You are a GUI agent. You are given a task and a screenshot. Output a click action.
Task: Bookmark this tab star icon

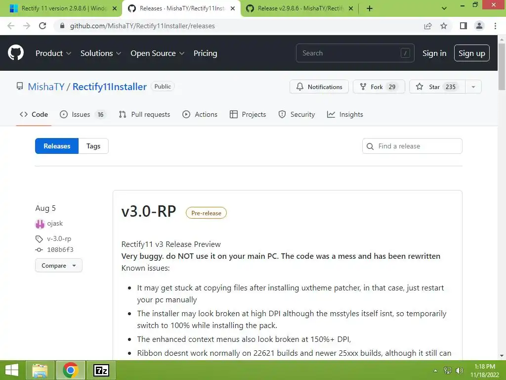tap(444, 26)
